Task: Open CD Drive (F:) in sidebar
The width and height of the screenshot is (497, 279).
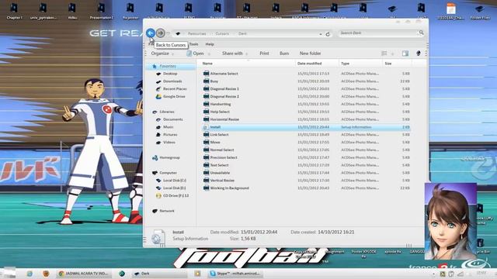Action: (x=172, y=195)
